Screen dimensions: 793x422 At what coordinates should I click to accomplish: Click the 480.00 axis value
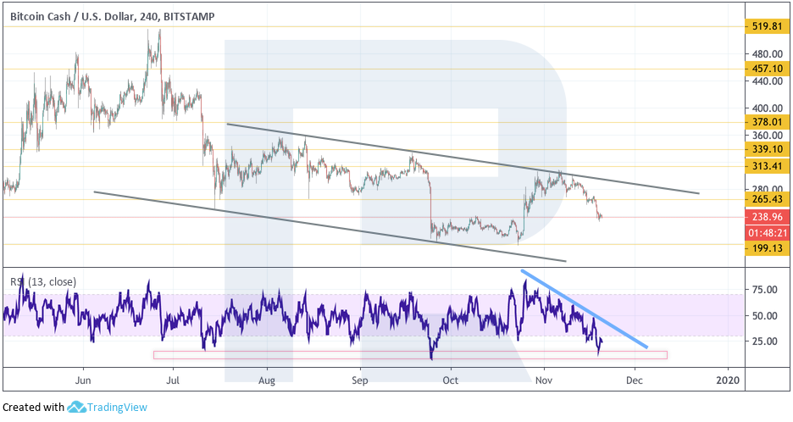click(x=768, y=54)
